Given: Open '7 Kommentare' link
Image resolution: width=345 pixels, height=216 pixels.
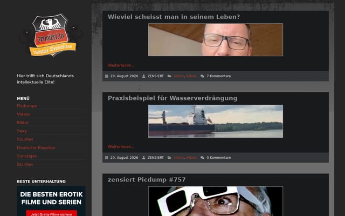Looking at the screenshot, I should (219, 76).
